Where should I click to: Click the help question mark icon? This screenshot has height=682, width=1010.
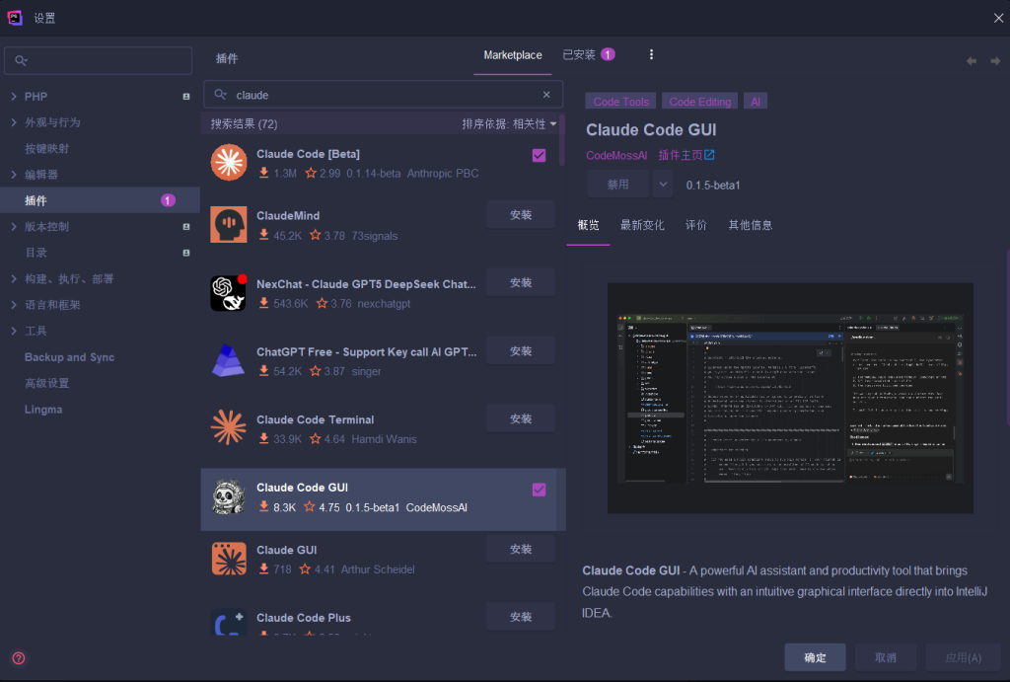click(19, 658)
